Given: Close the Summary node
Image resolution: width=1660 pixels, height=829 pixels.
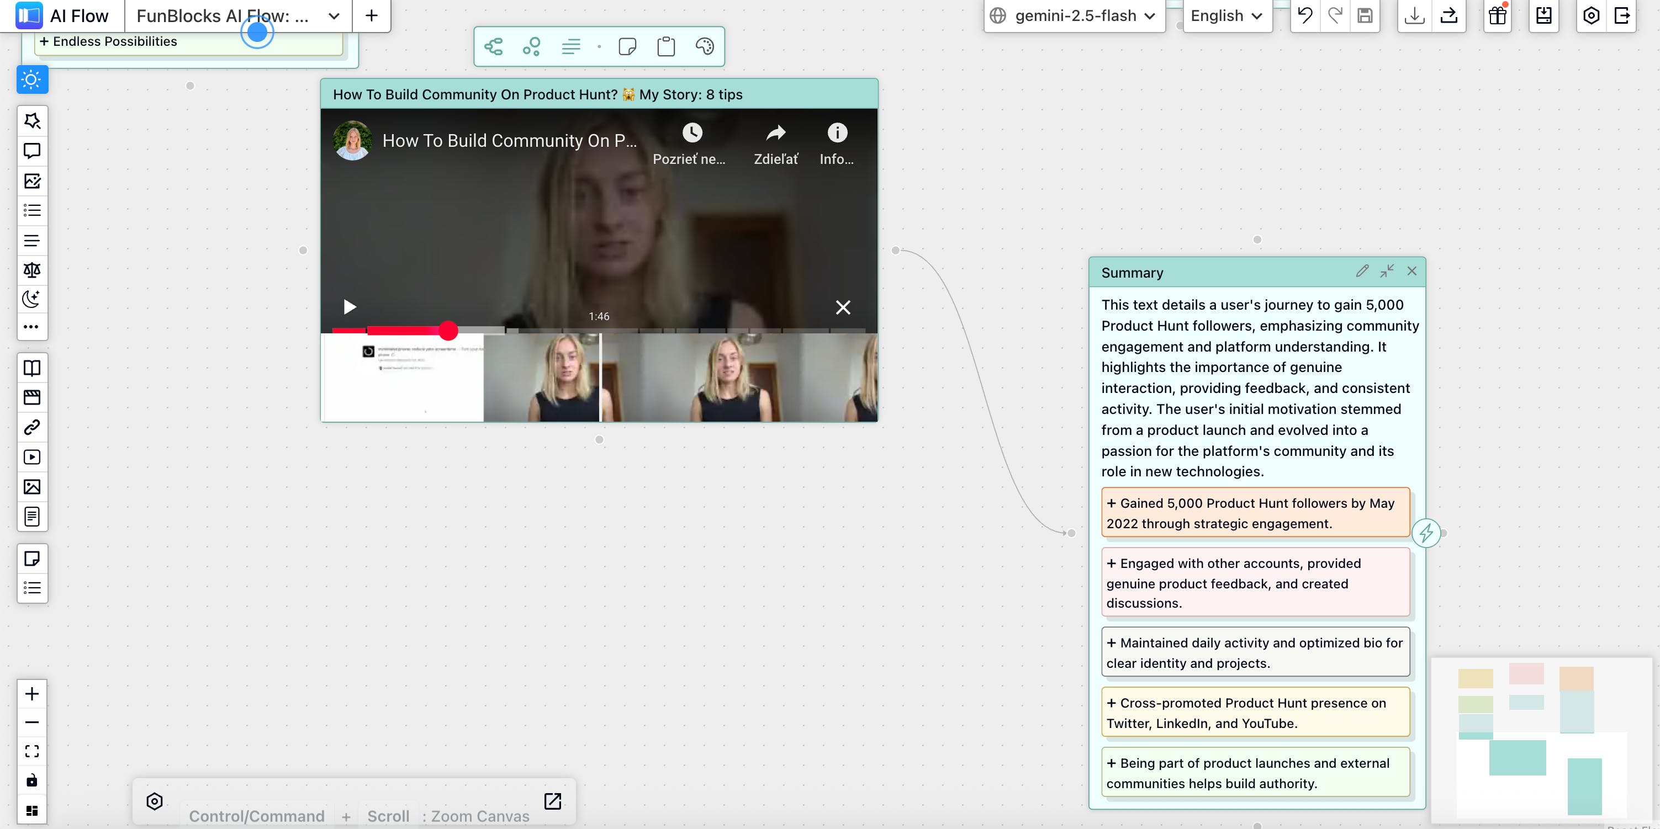Looking at the screenshot, I should 1412,271.
